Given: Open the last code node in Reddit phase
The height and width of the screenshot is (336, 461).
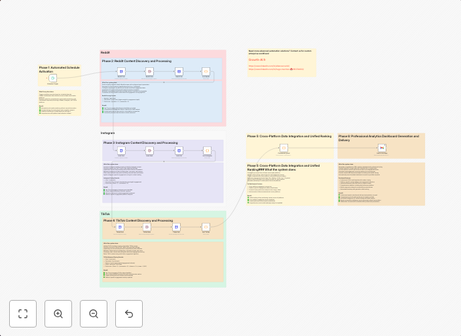Looking at the screenshot, I should pos(206,71).
